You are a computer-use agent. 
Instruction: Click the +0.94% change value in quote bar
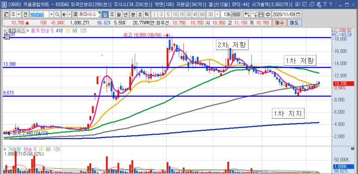click(x=57, y=23)
